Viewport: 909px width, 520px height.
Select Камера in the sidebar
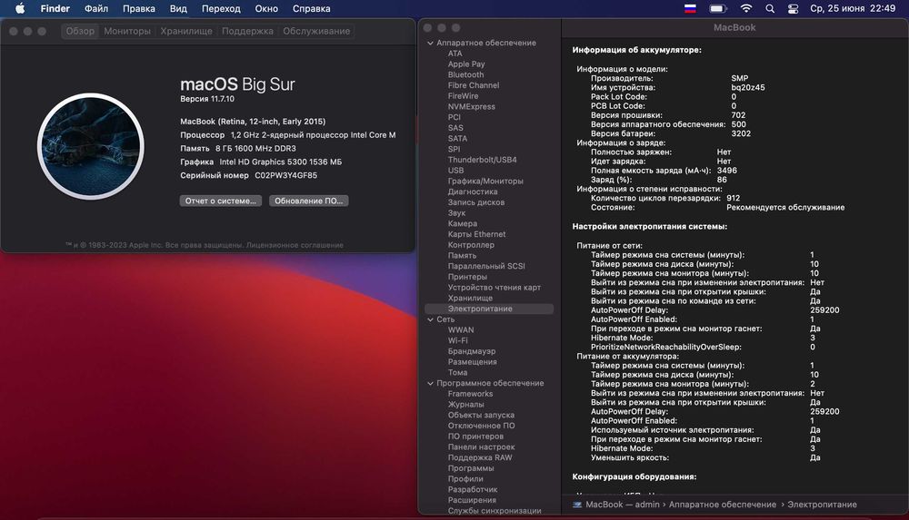pos(462,223)
